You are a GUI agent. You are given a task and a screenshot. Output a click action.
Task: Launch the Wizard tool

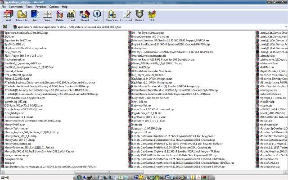coord(85,16)
